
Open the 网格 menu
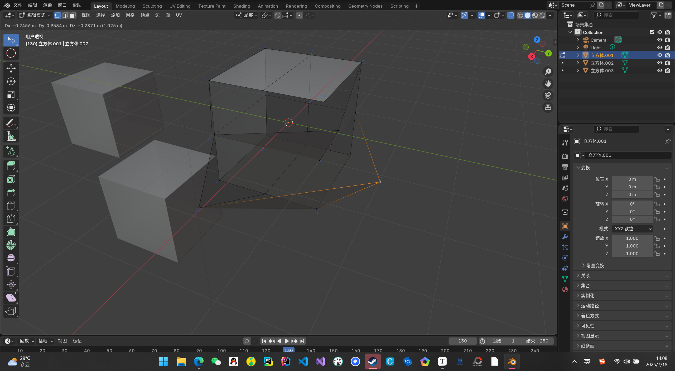[130, 15]
